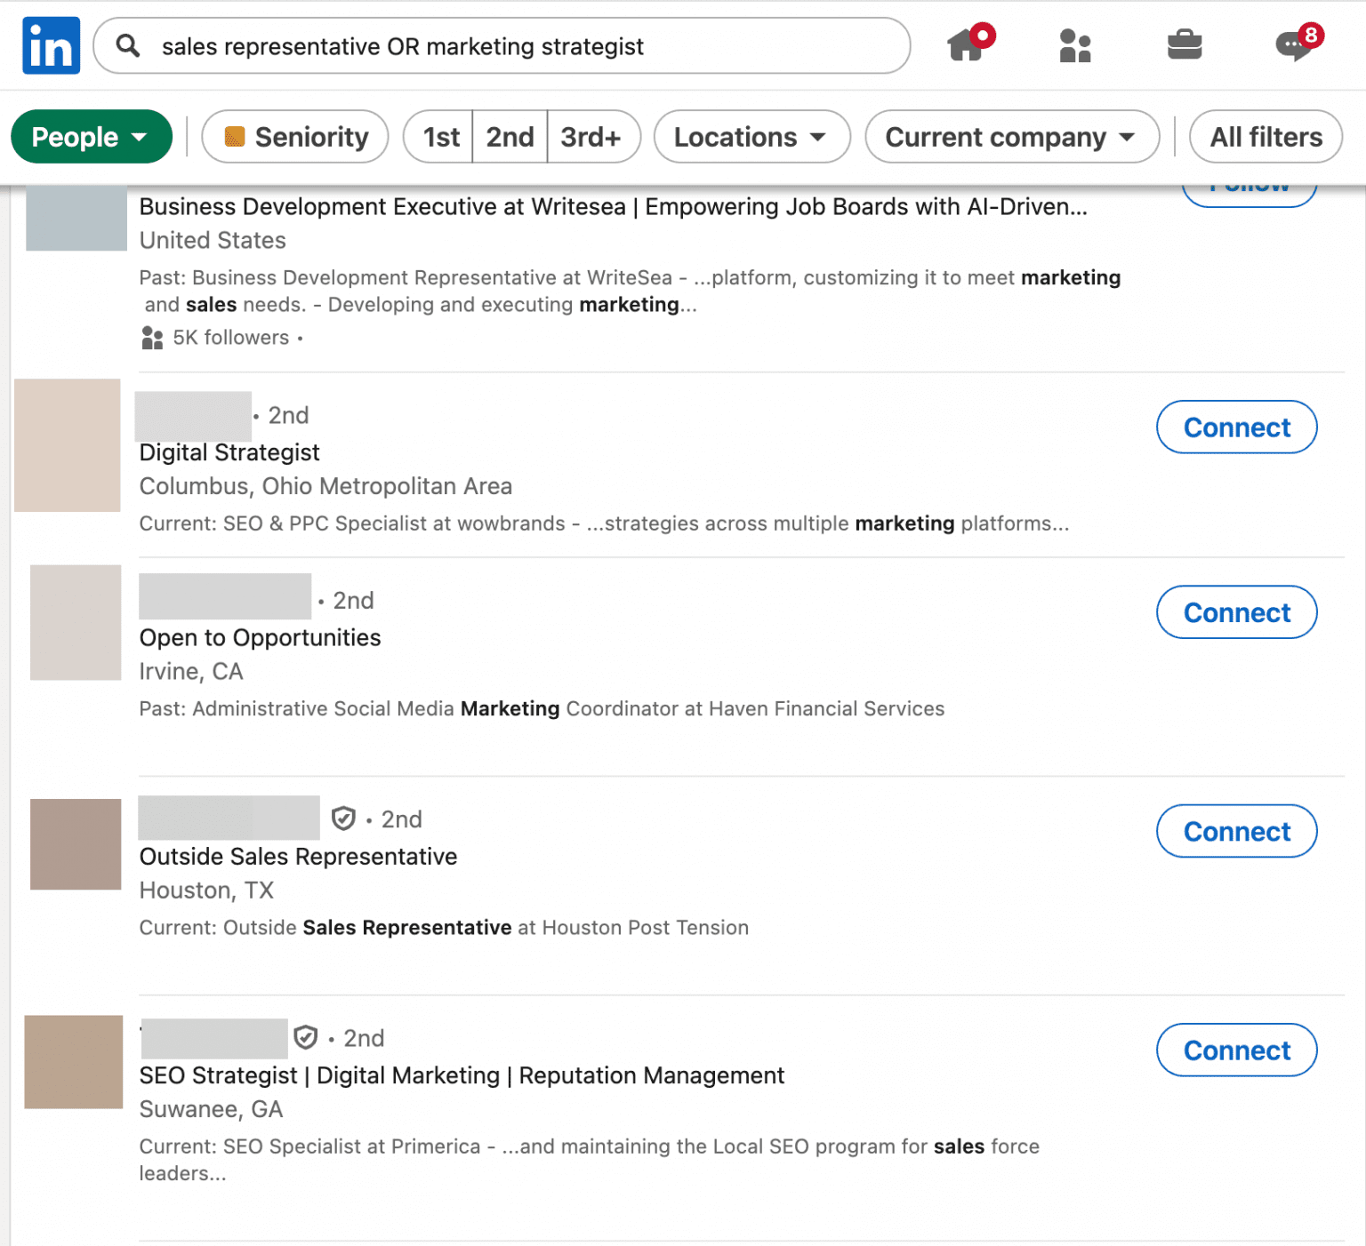1366x1246 pixels.
Task: Open the Jobs briefcase icon
Action: [x=1185, y=46]
